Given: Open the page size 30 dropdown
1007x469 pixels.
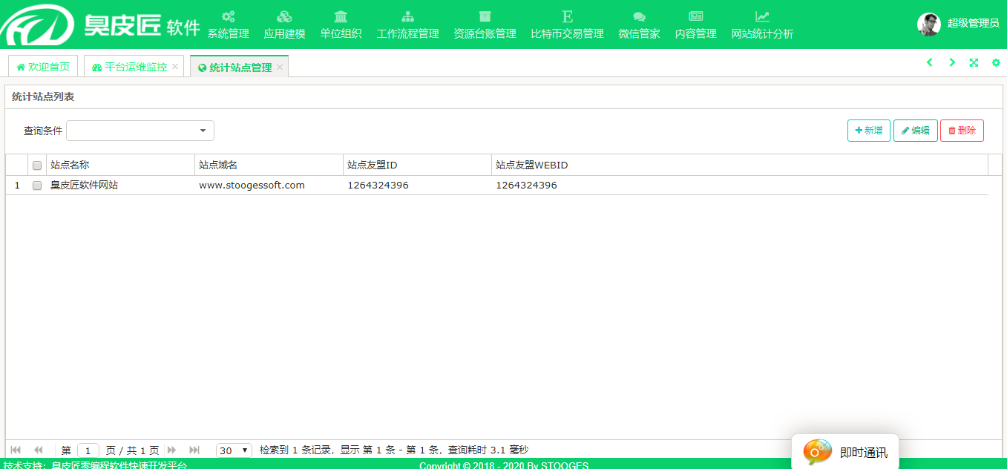Looking at the screenshot, I should coord(234,450).
